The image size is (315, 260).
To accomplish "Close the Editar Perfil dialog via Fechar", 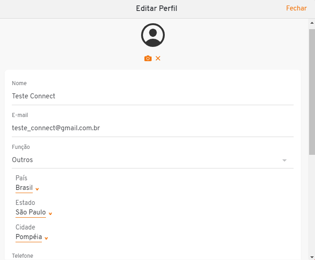I will (x=296, y=8).
